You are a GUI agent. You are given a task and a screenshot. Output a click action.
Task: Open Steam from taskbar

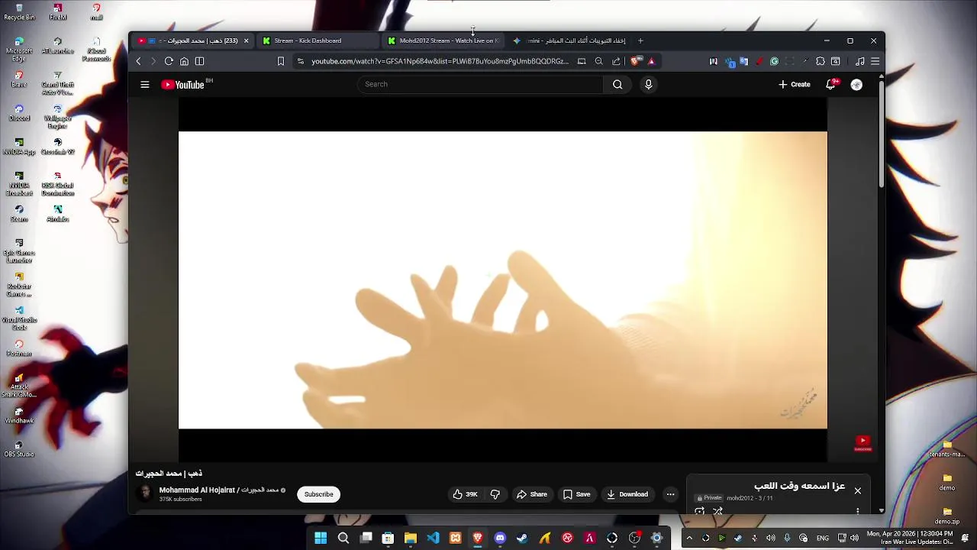click(522, 538)
